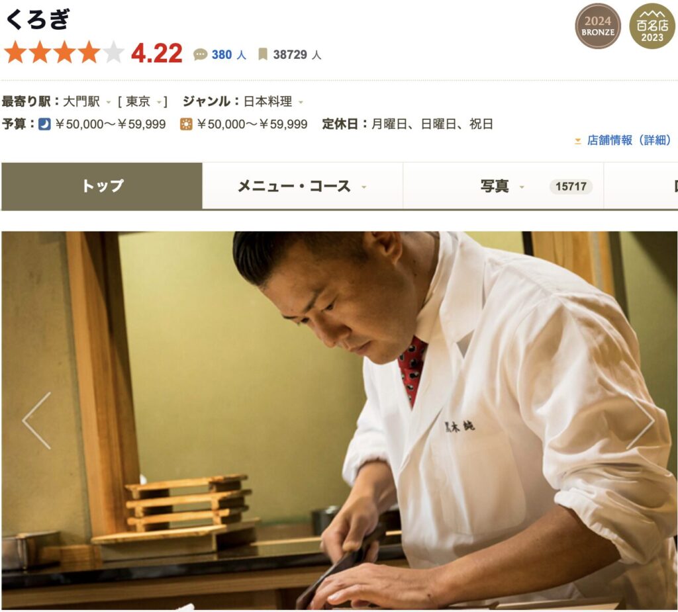Image resolution: width=678 pixels, height=612 pixels.
Task: Show next photo with right arrow
Action: [x=641, y=421]
